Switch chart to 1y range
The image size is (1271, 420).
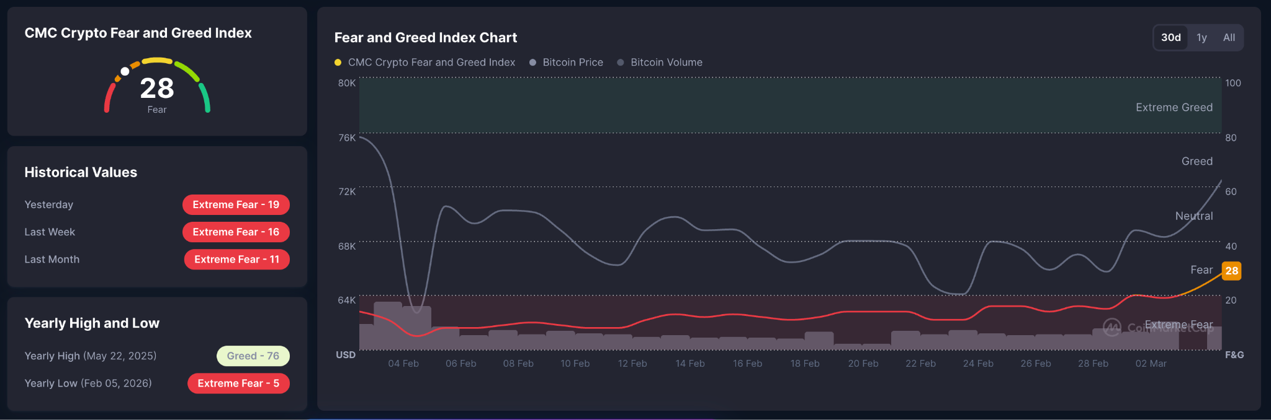(x=1201, y=38)
